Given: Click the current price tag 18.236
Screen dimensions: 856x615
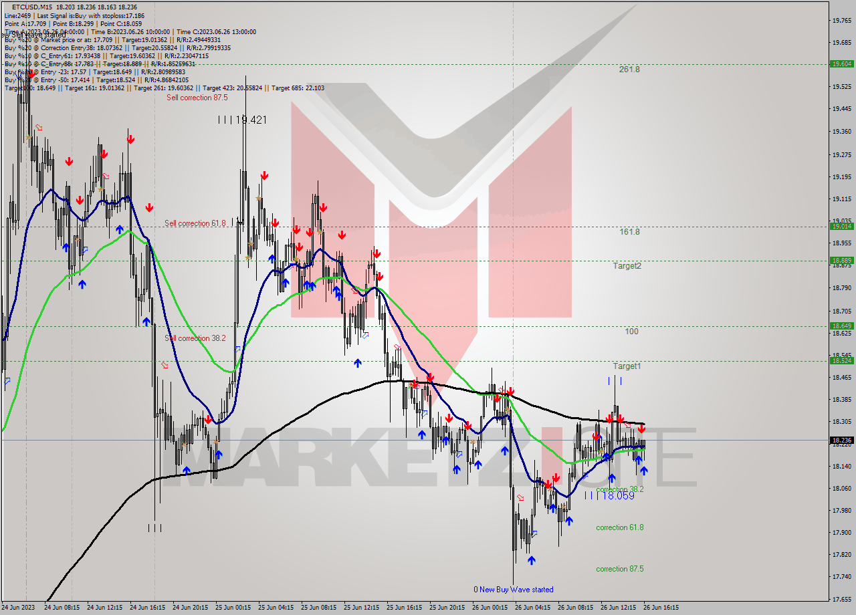Looking at the screenshot, I should tap(841, 441).
